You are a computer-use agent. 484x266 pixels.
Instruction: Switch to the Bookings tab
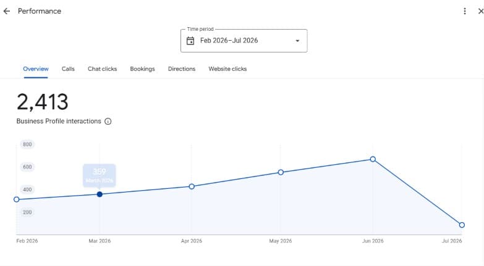[x=142, y=69]
